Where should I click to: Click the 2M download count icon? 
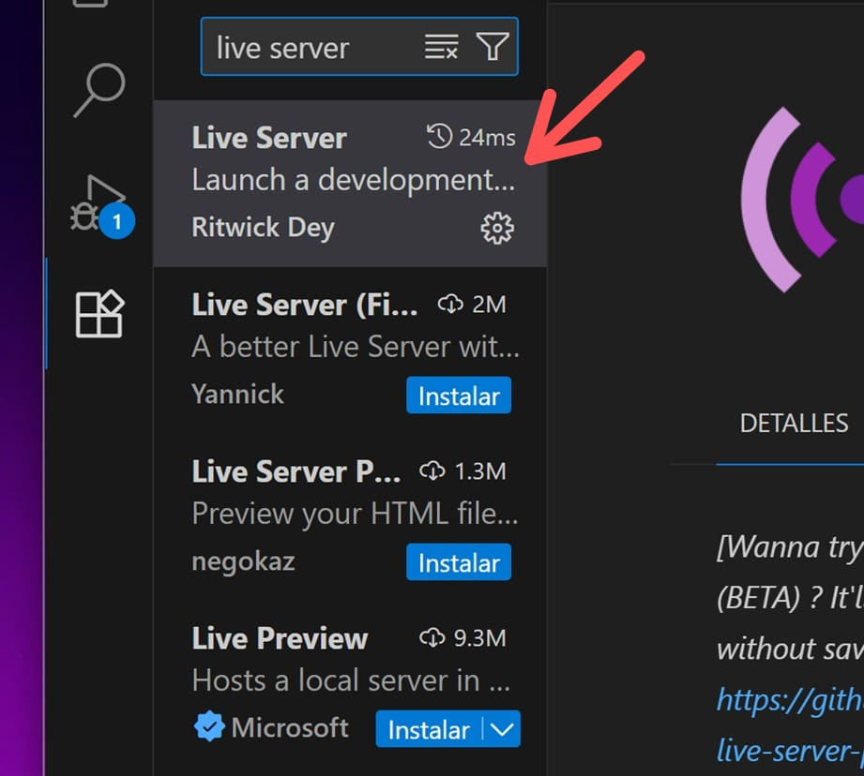tap(450, 305)
